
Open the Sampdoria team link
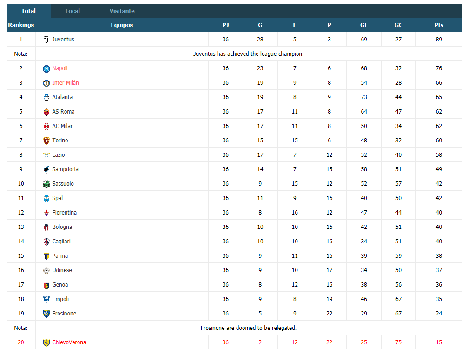coord(65,169)
